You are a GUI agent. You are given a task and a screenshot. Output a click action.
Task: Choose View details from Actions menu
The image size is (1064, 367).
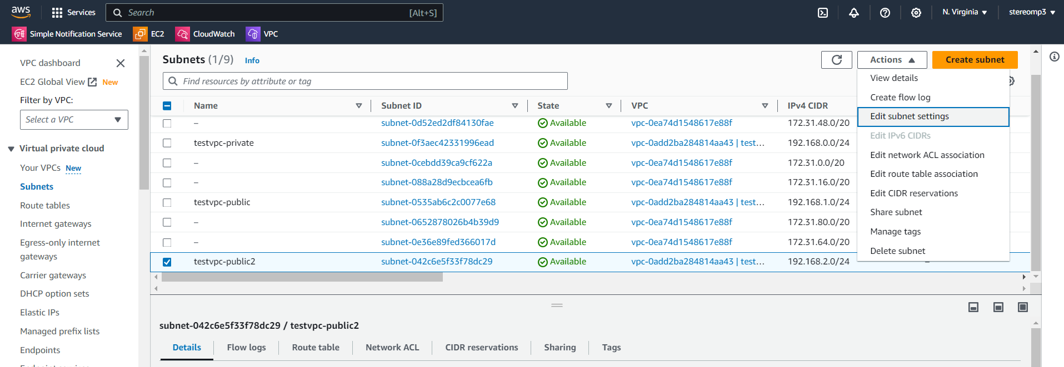tap(933, 78)
